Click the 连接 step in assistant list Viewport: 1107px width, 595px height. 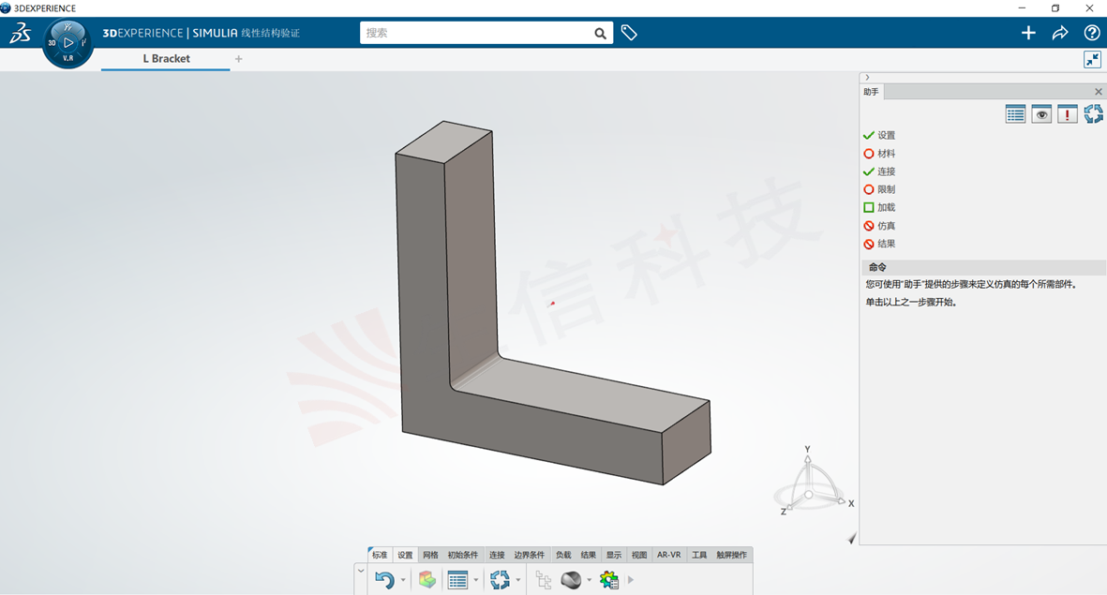click(x=879, y=171)
